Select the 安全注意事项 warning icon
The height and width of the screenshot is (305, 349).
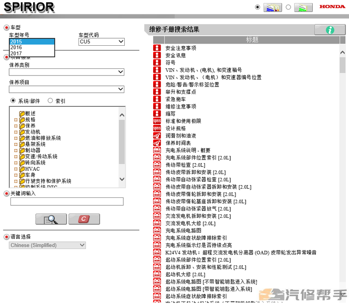pyautogui.click(x=157, y=48)
